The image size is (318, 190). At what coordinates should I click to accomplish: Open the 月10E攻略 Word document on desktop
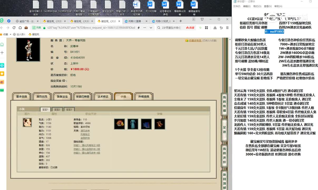pos(151,8)
